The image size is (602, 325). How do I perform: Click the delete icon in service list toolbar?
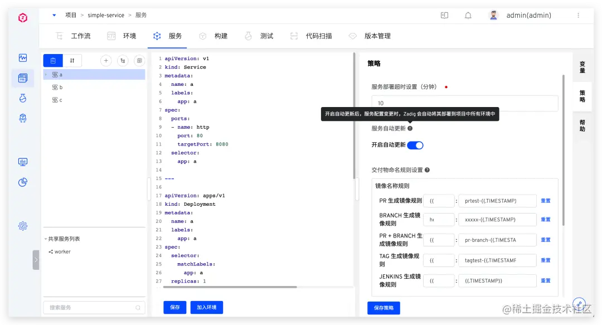(x=139, y=60)
